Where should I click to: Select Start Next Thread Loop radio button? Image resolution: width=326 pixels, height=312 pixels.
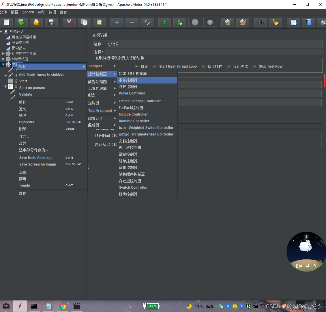pos(155,67)
